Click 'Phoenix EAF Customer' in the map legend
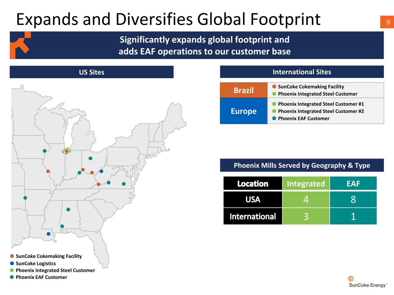394x295 pixels. 41,277
